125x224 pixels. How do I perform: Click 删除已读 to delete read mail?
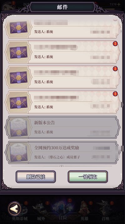click(36, 177)
